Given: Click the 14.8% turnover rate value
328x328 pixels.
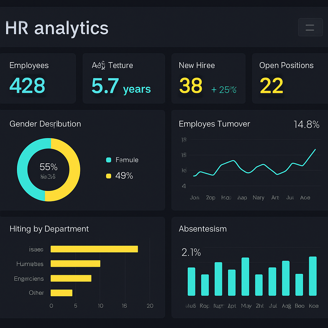Looking at the screenshot, I should [x=306, y=124].
